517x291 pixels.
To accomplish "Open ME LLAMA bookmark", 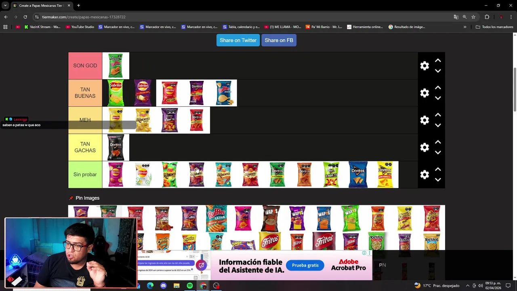I will tap(282, 27).
